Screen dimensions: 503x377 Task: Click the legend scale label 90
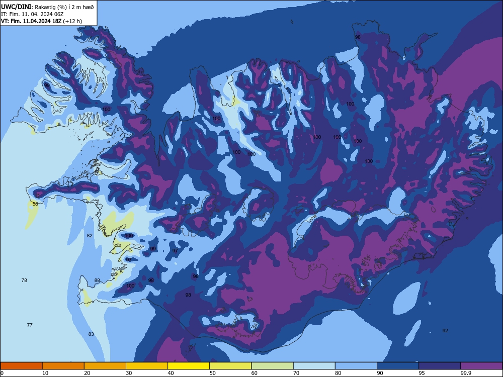coord(380,373)
